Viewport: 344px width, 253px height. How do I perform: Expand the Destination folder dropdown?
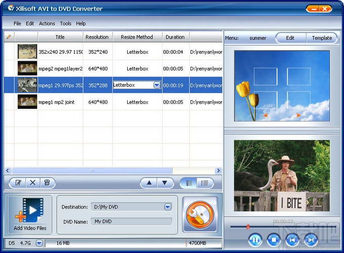pos(168,207)
